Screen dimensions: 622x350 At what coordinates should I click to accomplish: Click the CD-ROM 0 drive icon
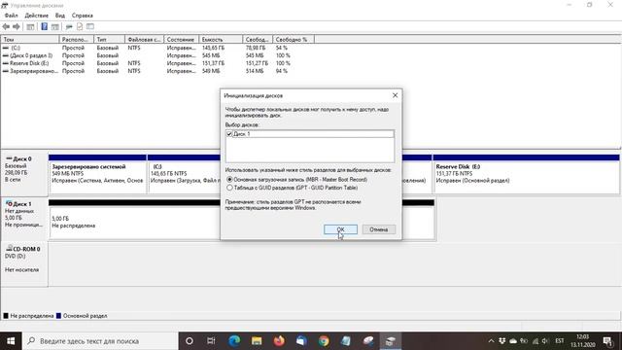[x=9, y=249]
